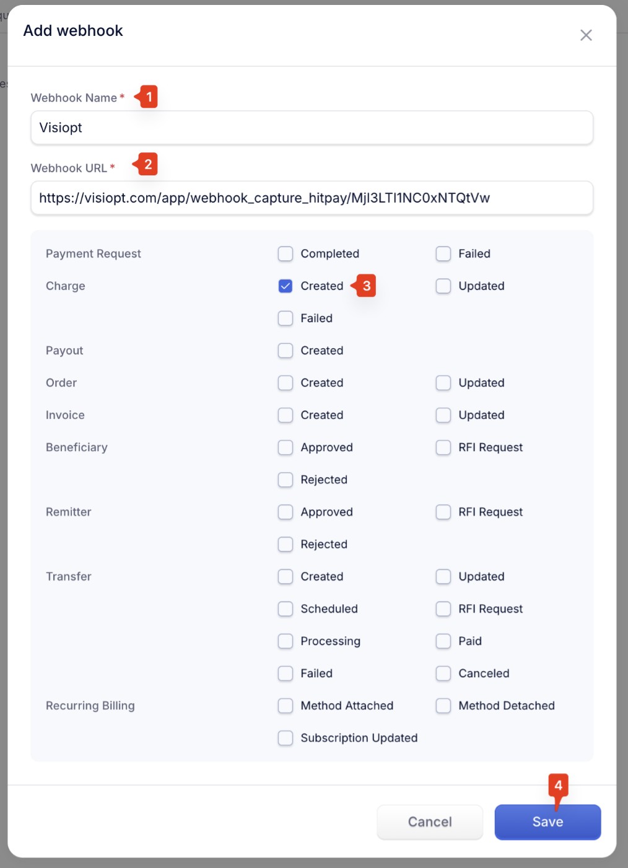628x868 pixels.
Task: Save the webhook configuration
Action: click(547, 822)
